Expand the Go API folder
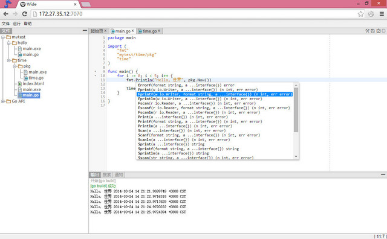 point(3,101)
